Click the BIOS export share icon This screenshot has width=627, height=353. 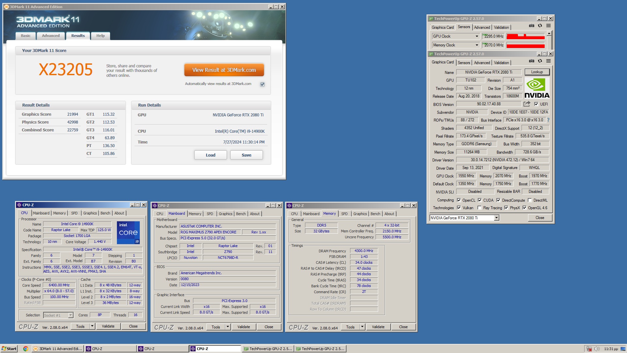[x=527, y=104]
